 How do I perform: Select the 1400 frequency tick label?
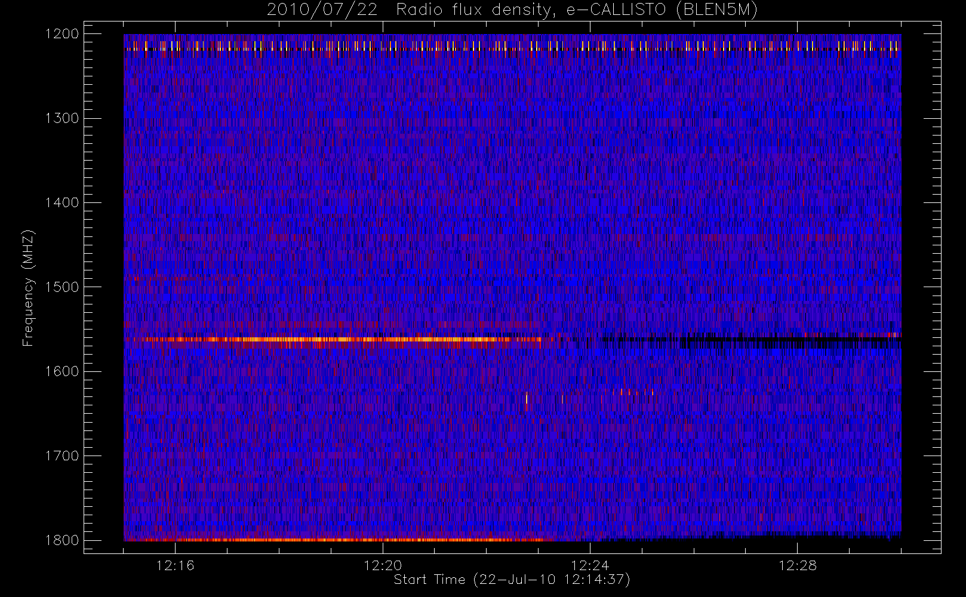(x=62, y=203)
